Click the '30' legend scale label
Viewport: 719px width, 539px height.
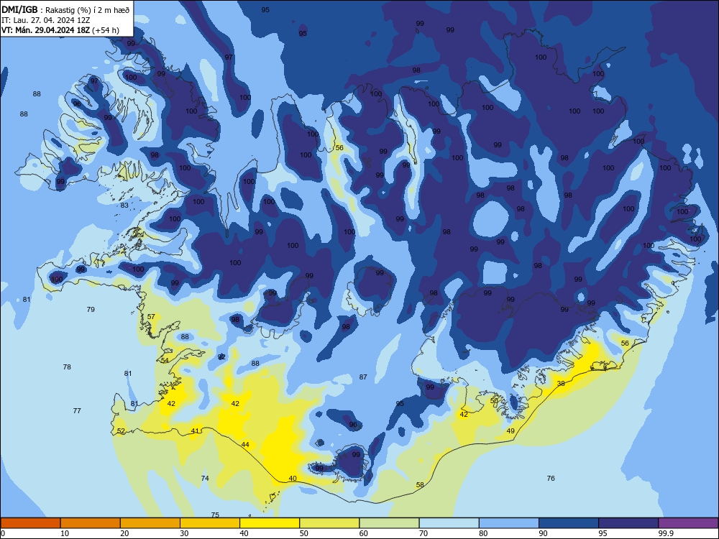coord(184,533)
